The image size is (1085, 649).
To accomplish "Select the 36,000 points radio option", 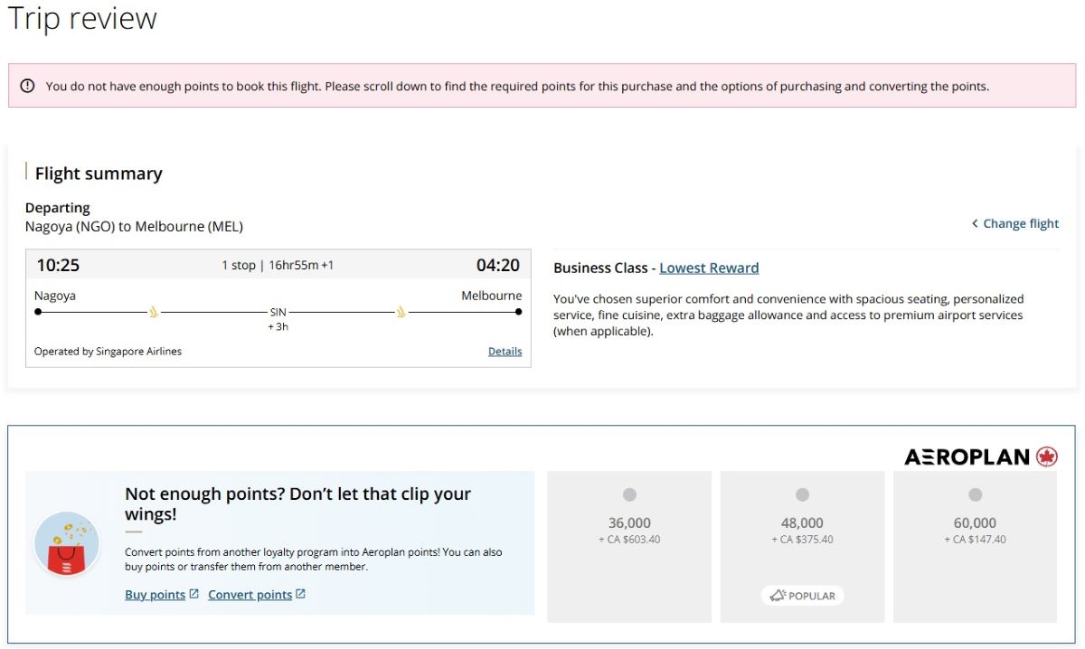I will pos(629,494).
